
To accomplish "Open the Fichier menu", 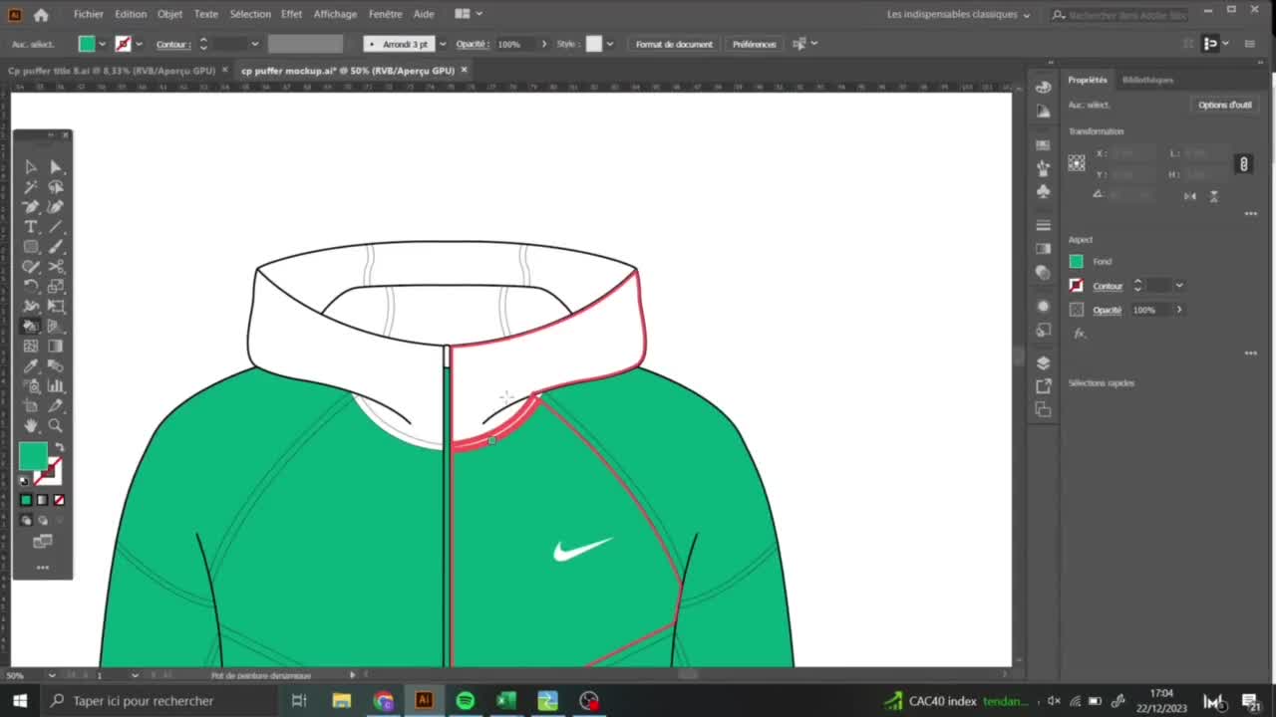I will point(88,14).
